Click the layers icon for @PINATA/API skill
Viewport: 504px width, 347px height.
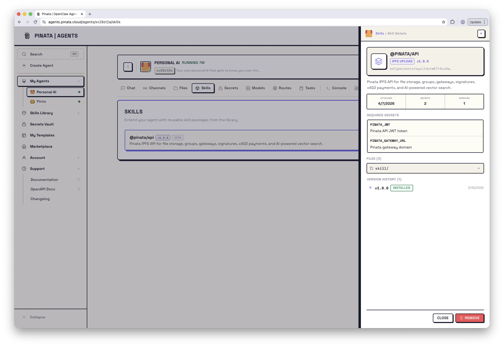tap(379, 61)
